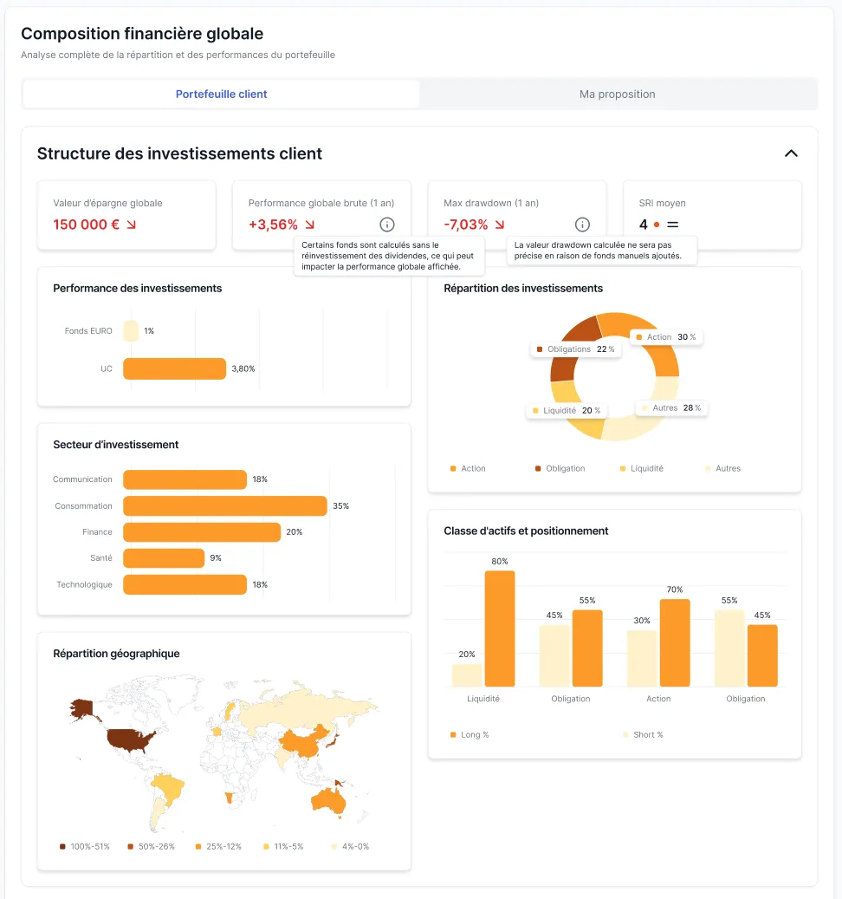This screenshot has width=842, height=899.
Task: Click info icon beside Performance globale brute
Action: click(x=387, y=225)
